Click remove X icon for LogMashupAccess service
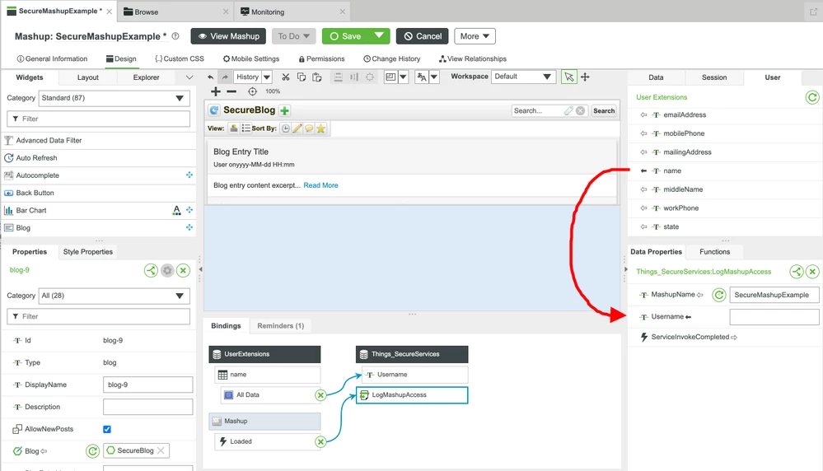The width and height of the screenshot is (823, 471). (x=812, y=271)
